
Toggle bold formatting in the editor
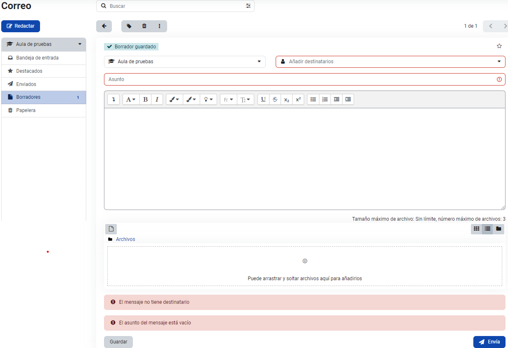pos(145,100)
